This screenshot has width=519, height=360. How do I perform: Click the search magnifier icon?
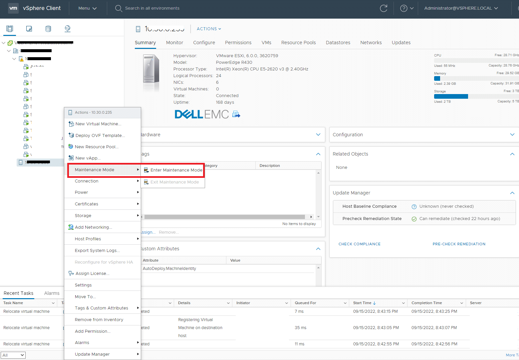tap(119, 8)
